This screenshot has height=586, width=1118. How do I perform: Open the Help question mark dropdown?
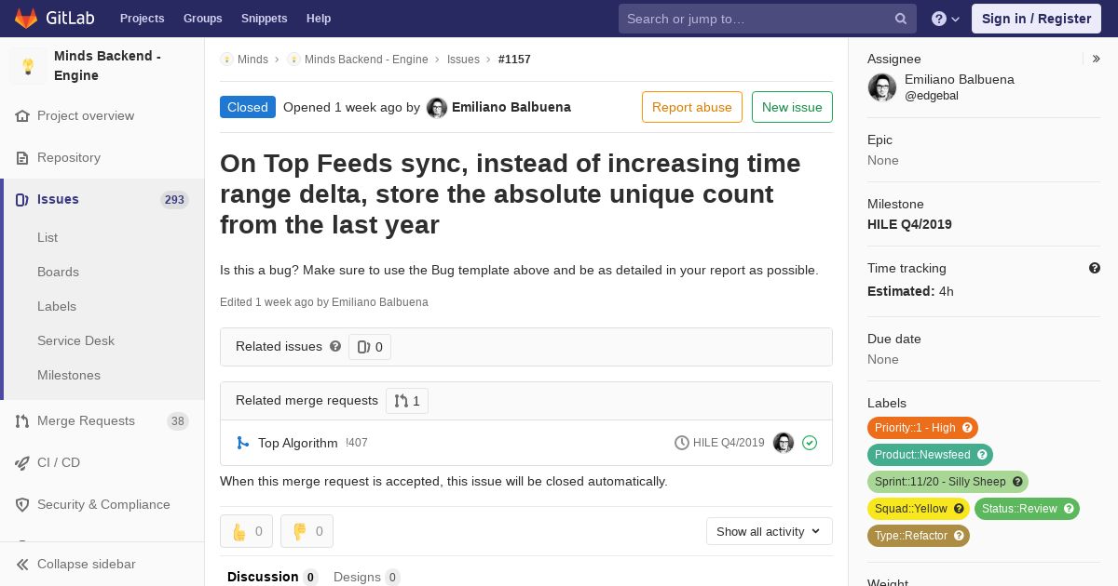(946, 19)
